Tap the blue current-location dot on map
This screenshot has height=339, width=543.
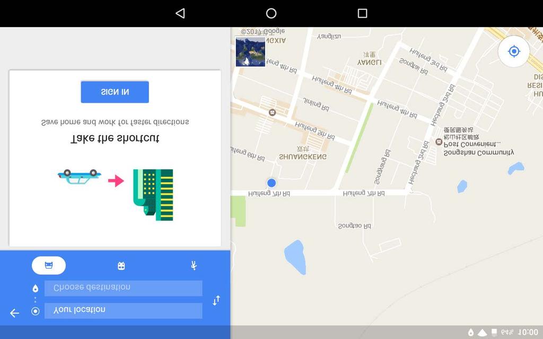click(271, 183)
